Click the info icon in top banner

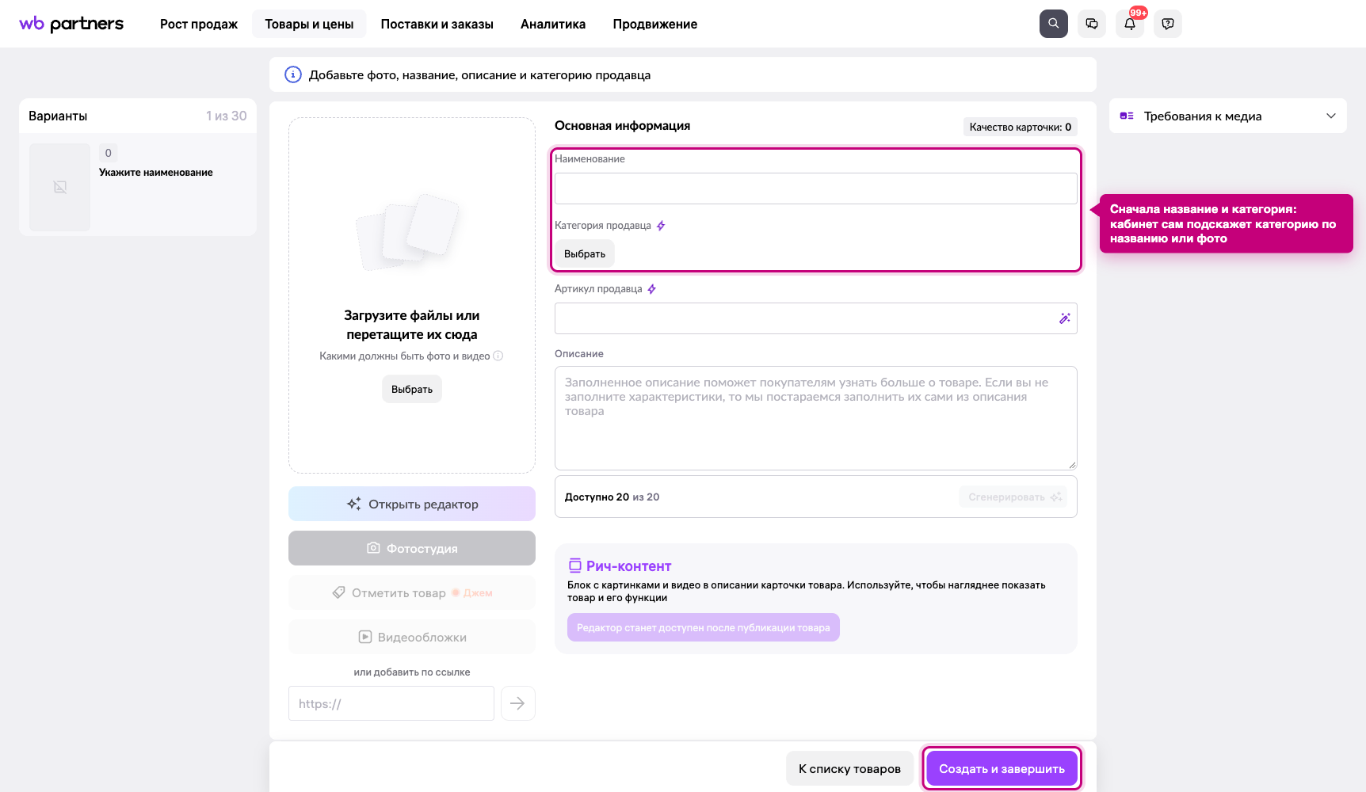click(x=293, y=74)
